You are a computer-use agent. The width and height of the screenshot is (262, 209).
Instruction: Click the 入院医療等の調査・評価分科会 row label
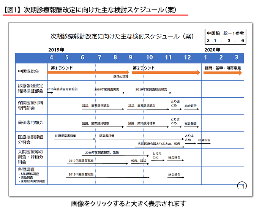click(x=31, y=157)
